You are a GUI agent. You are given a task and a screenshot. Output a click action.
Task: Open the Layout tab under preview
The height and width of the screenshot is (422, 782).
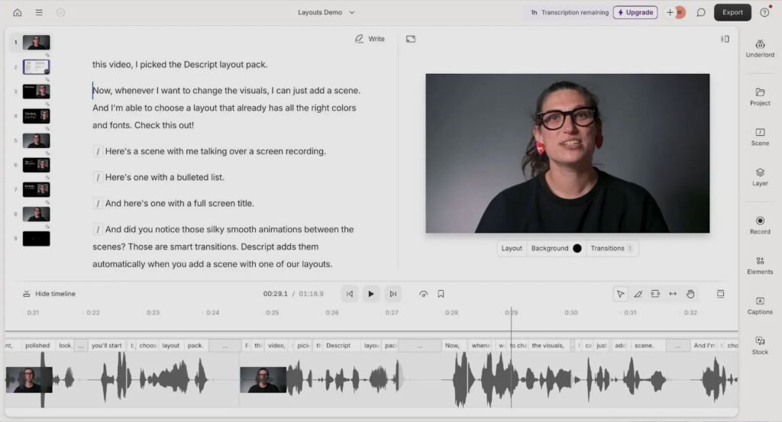click(x=512, y=248)
